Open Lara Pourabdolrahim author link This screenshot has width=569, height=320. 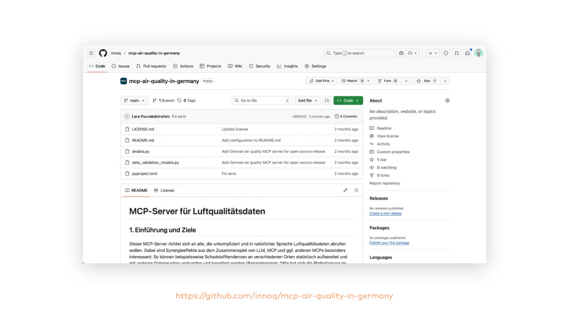(151, 116)
